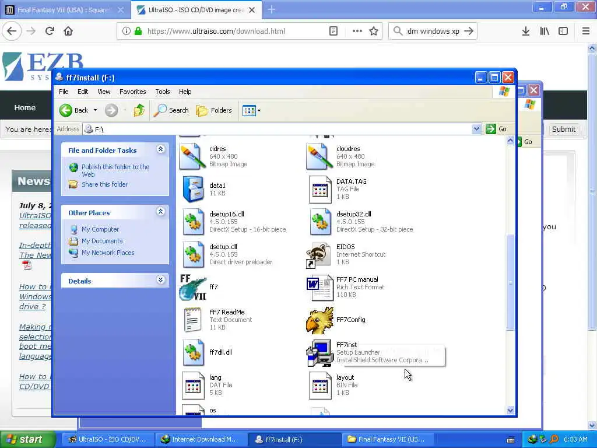Screen dimensions: 597x448
Task: Toggle the Folders pane button
Action: coord(214,110)
